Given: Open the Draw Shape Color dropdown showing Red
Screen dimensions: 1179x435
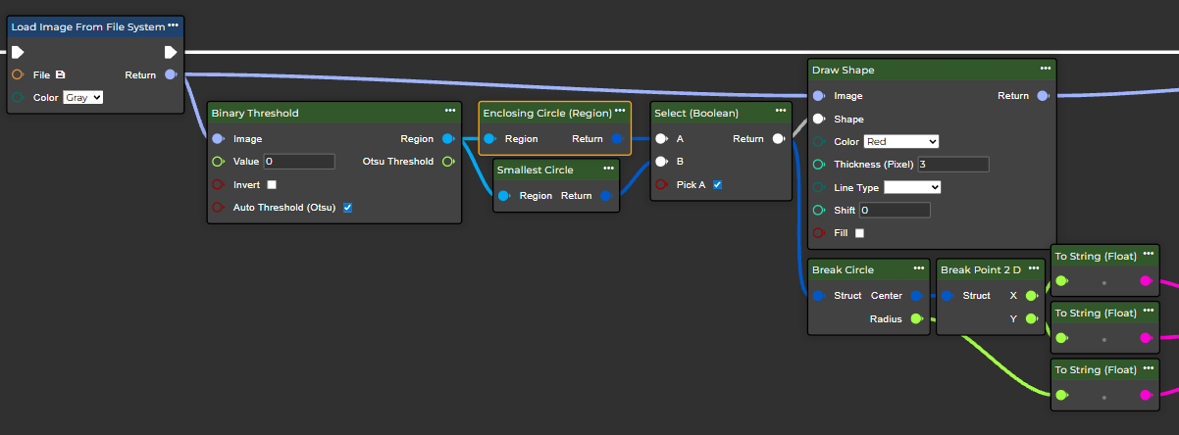Looking at the screenshot, I should (900, 141).
